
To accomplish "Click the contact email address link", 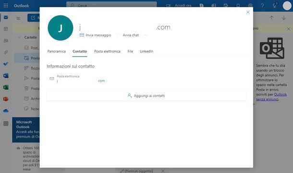I will pyautogui.click(x=81, y=81).
